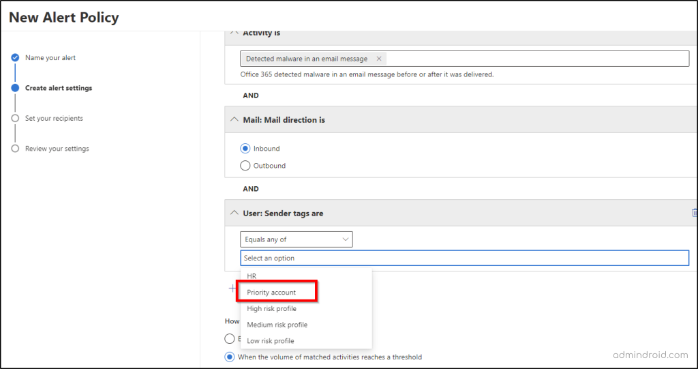Go to 'Set your recipients' step

tap(54, 118)
